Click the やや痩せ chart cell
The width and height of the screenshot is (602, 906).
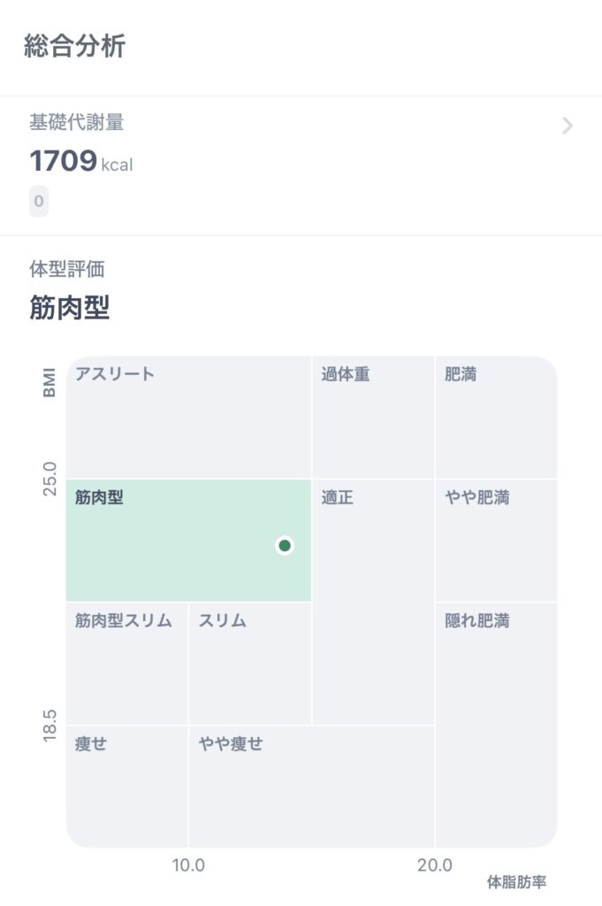coord(311,786)
